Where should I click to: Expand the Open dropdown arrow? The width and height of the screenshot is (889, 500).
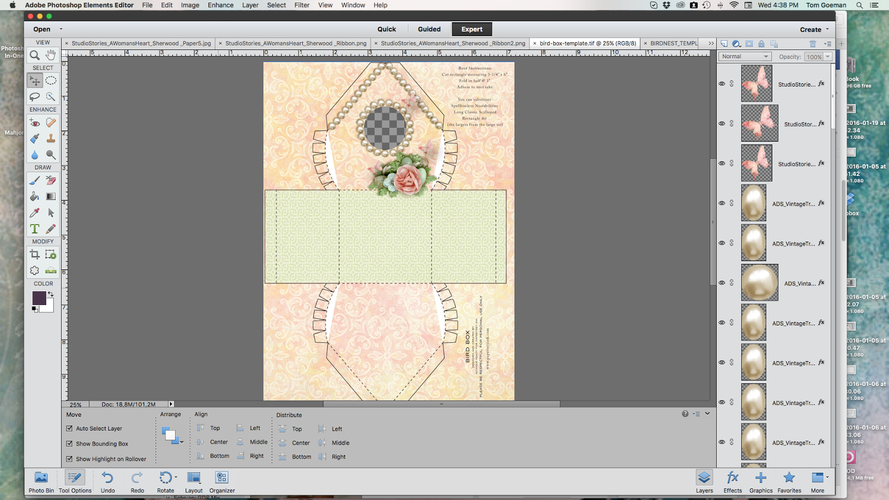click(x=61, y=29)
